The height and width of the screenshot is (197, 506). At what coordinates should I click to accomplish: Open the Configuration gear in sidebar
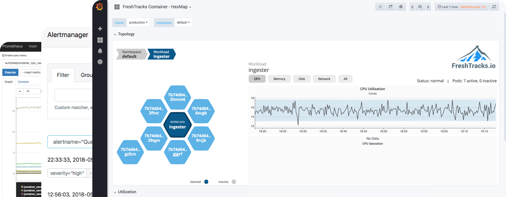(100, 62)
